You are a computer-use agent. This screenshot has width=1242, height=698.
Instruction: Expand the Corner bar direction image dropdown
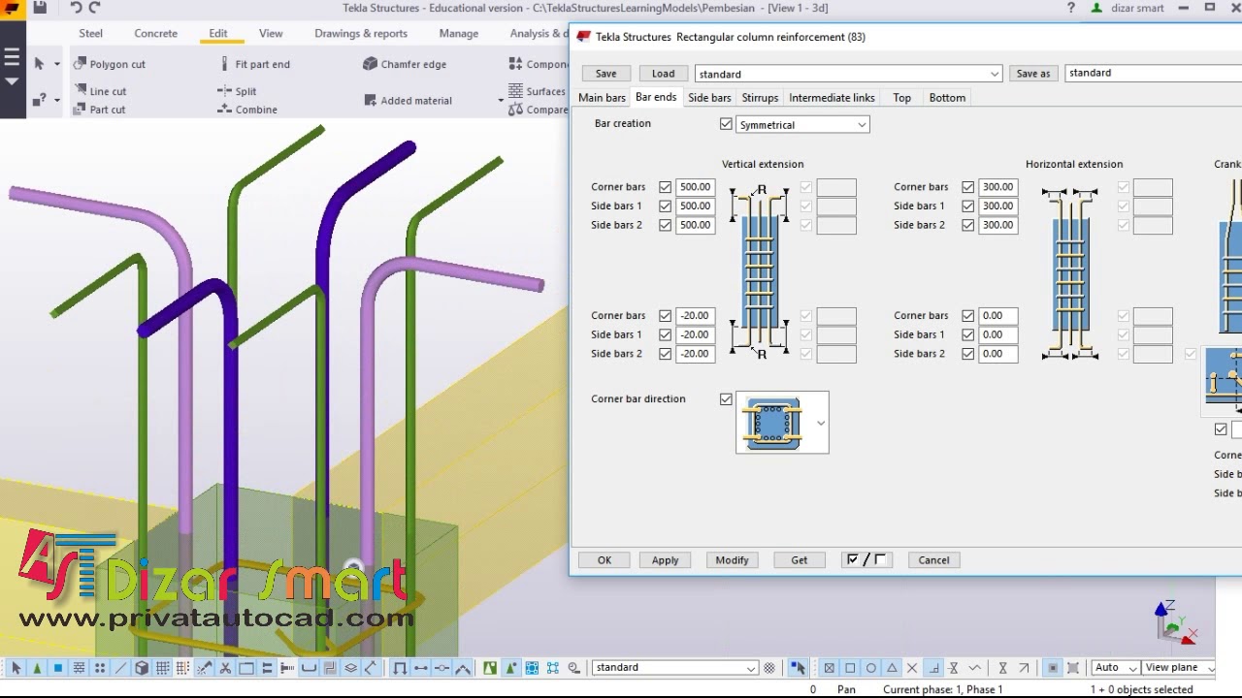click(821, 423)
